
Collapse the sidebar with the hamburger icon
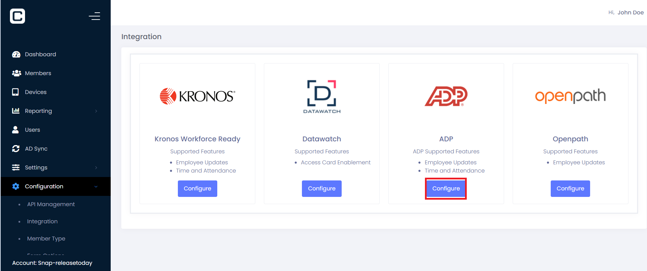pyautogui.click(x=94, y=16)
